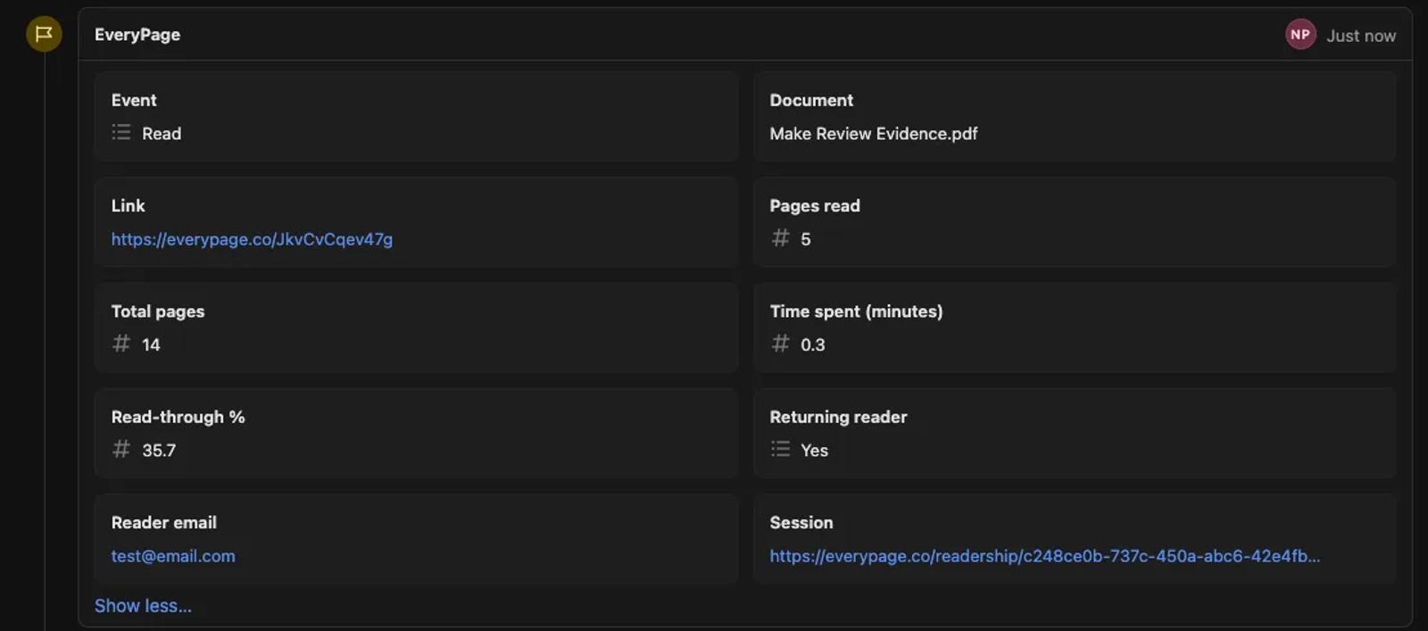Click the Just now timestamp
Screen dimensions: 1428x631
(x=1361, y=36)
